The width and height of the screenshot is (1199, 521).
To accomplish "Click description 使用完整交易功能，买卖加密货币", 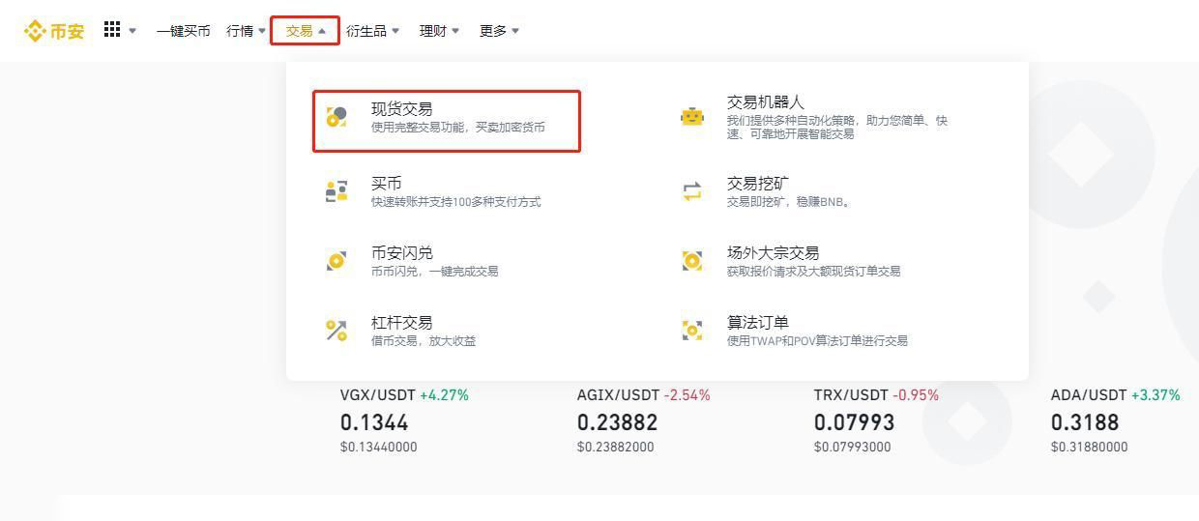I will [x=458, y=128].
